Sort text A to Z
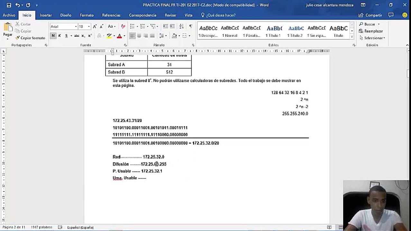 tap(181, 26)
